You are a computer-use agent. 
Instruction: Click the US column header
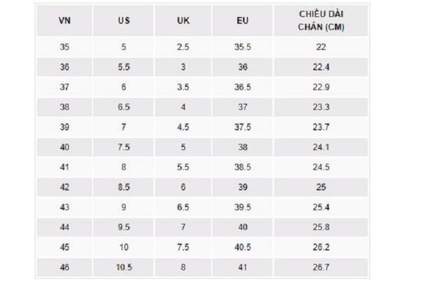123,21
